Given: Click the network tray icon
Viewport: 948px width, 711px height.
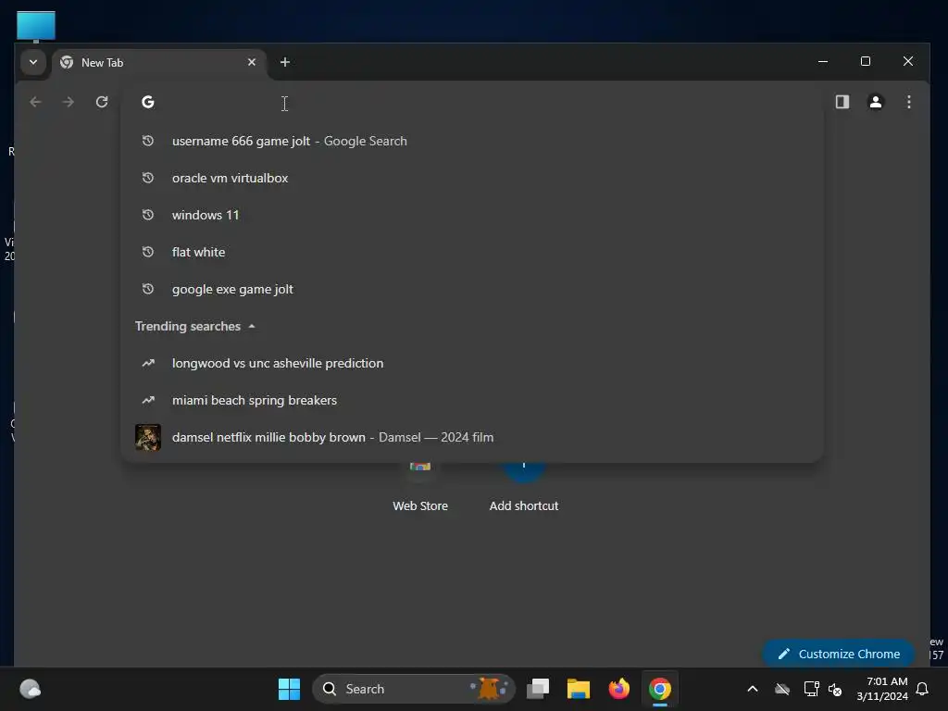Looking at the screenshot, I should (811, 689).
